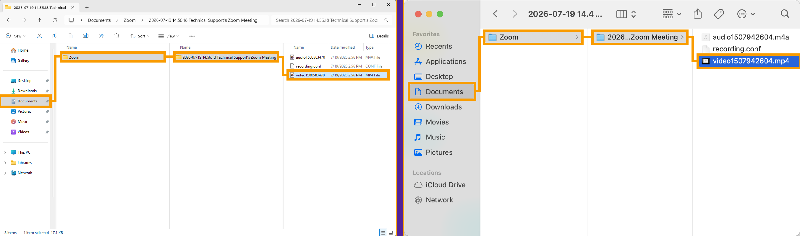Click the Copy icon in Explorer toolbar
Image resolution: width=800 pixels, height=236 pixels.
click(x=55, y=36)
